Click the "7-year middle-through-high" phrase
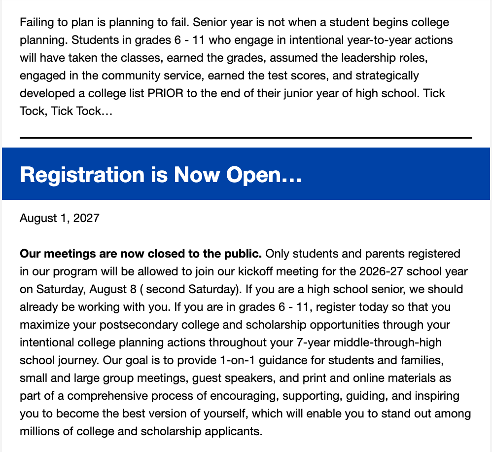Viewport: 492px width, 452px height. click(x=369, y=342)
